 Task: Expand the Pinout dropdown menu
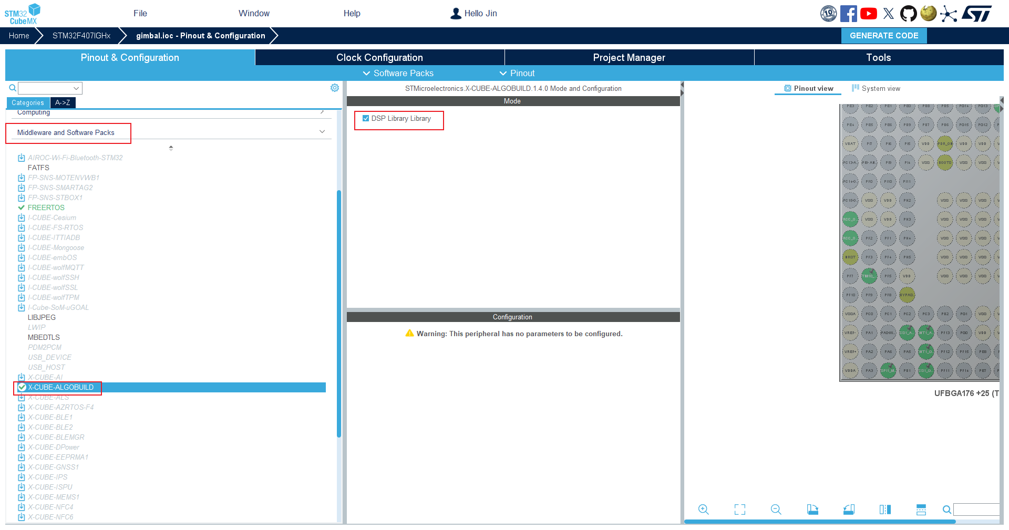pyautogui.click(x=517, y=73)
